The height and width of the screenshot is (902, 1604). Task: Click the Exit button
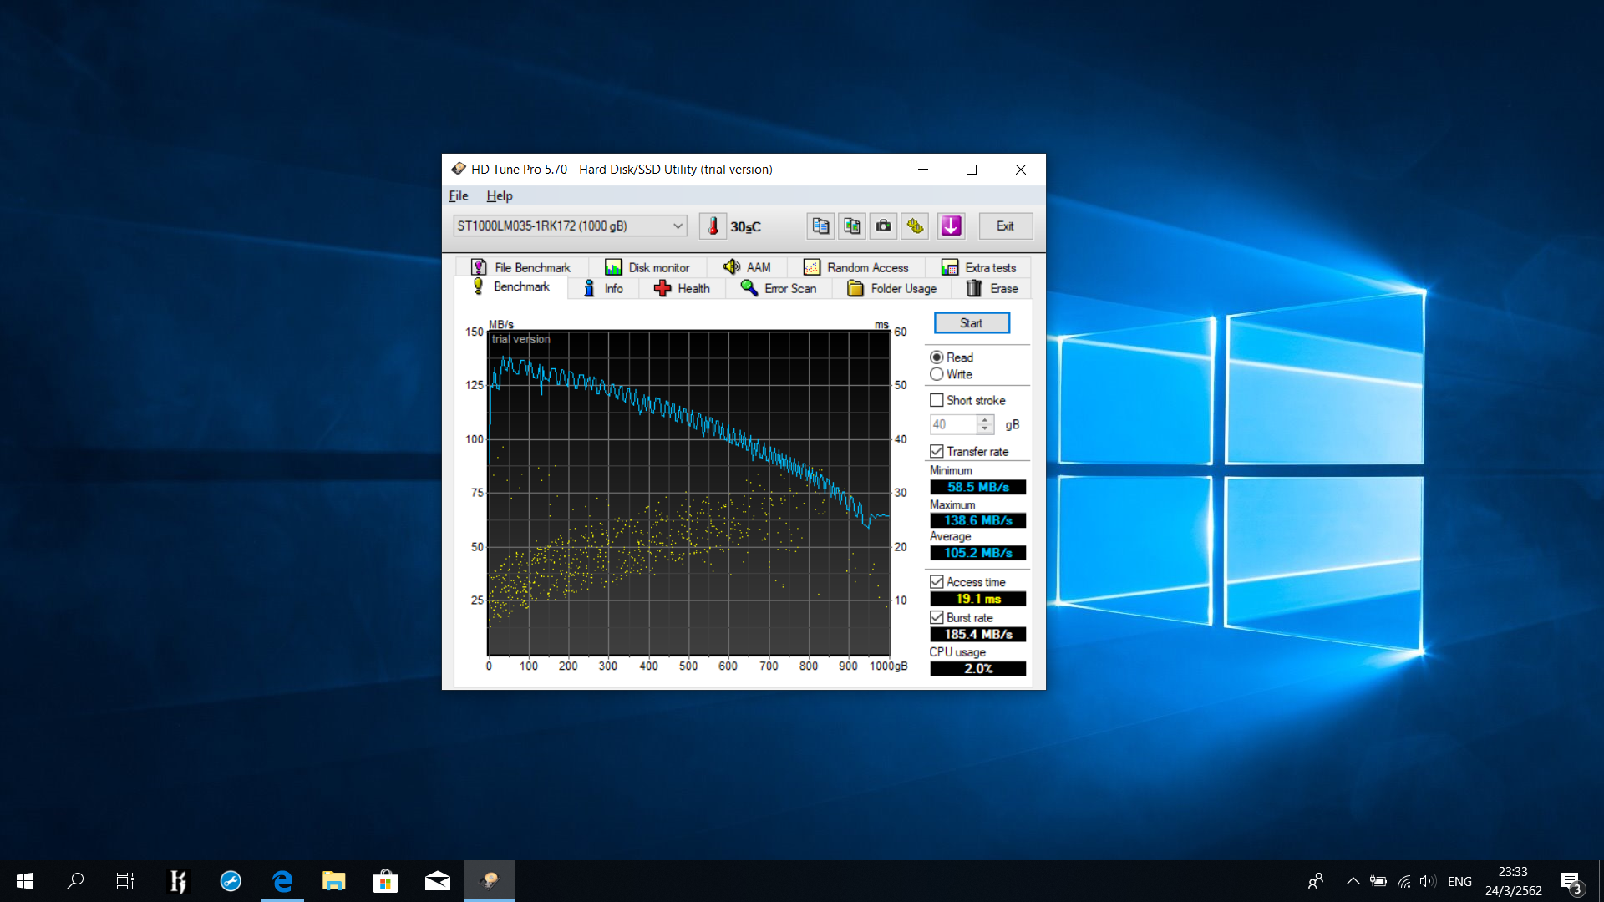1005,226
